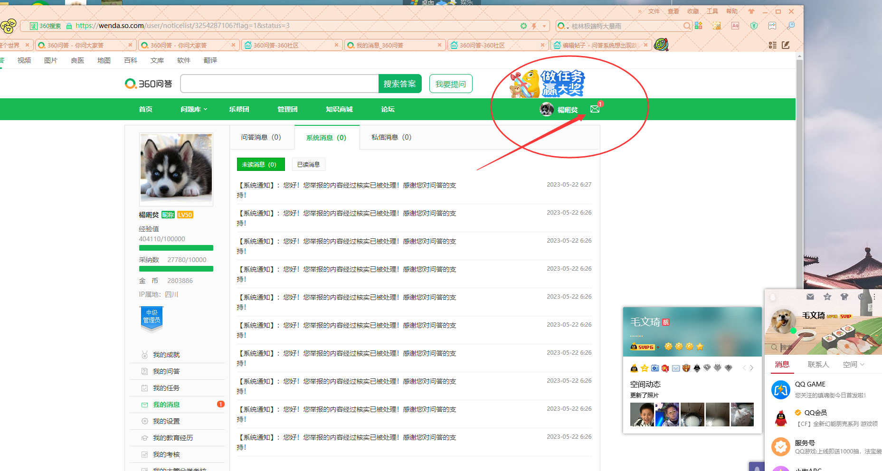Click the 我要提问 button
This screenshot has width=882, height=471.
451,84
